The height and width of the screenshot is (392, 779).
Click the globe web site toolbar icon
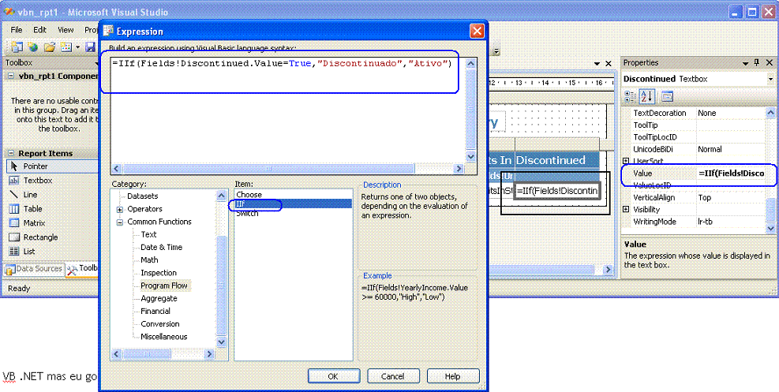point(33,47)
